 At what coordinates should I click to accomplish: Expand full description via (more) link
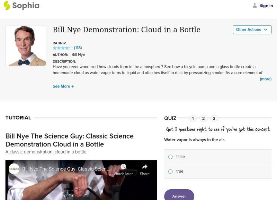tap(266, 79)
